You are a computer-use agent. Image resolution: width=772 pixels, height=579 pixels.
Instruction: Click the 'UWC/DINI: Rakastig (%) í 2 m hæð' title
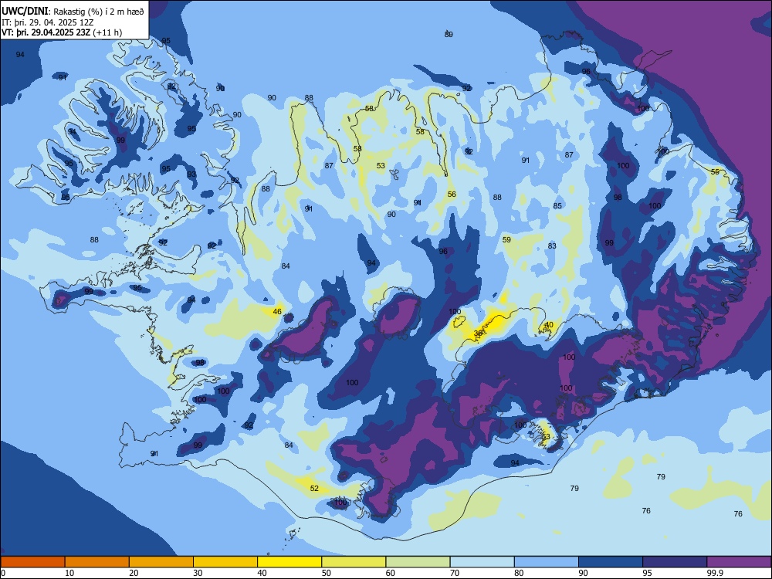(73, 11)
